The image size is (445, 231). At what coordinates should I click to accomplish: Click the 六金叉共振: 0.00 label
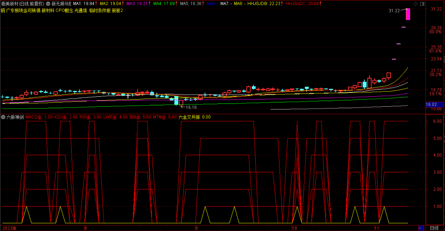pos(195,117)
